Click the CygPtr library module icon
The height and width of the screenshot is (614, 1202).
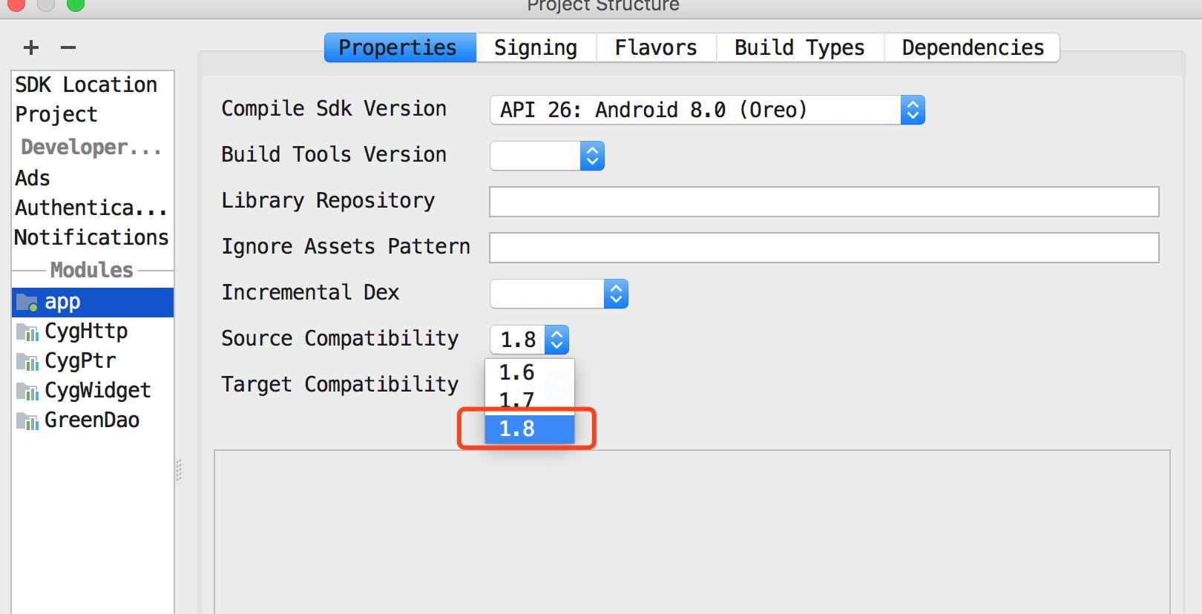(x=27, y=362)
